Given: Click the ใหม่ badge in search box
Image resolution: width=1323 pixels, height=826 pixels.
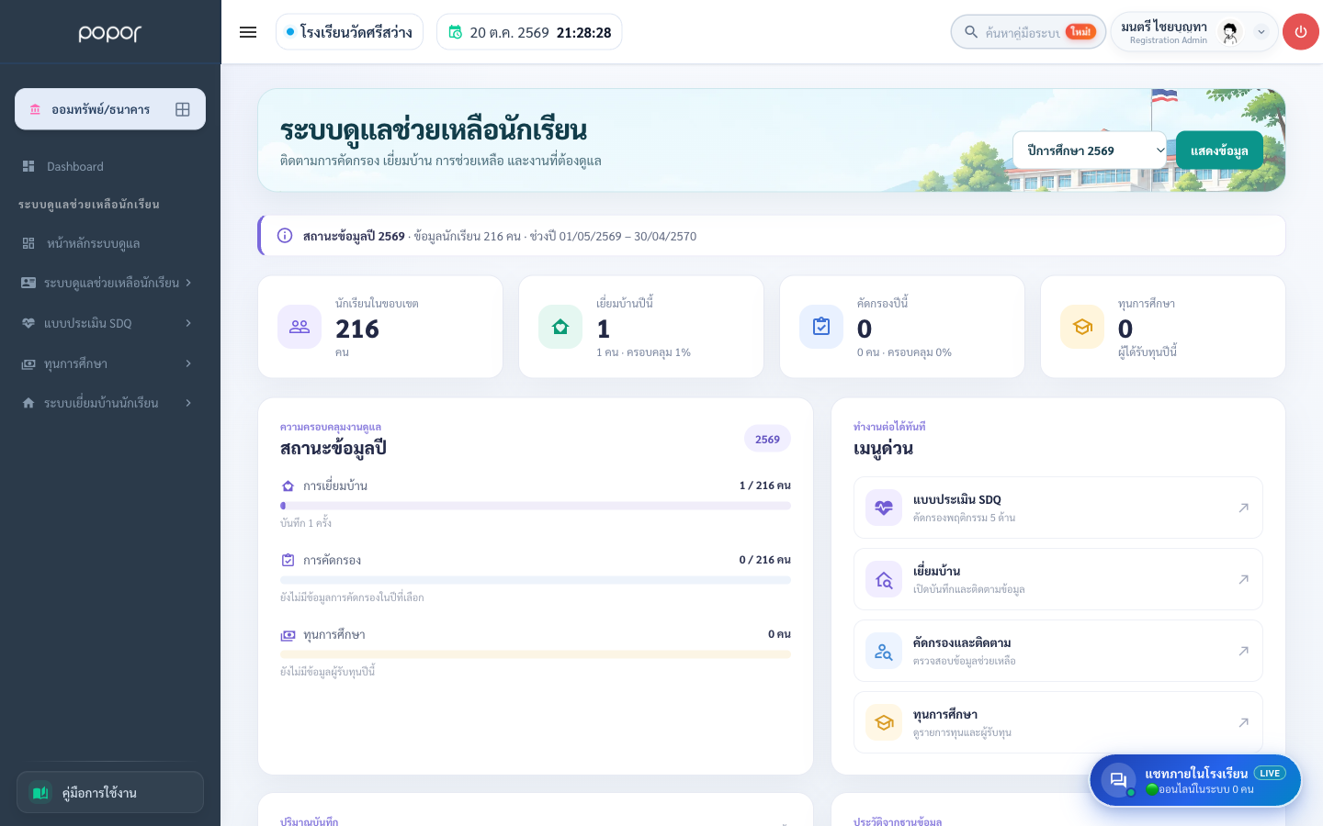Looking at the screenshot, I should (1080, 32).
